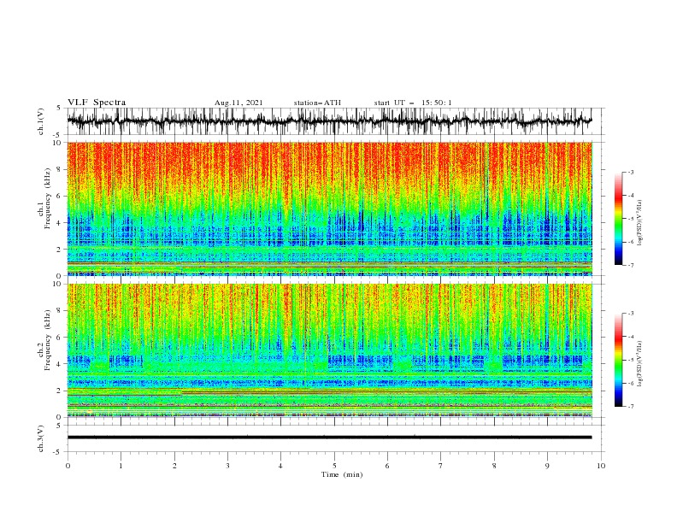Click tick label "7" on the time axis
Screen dimensions: 677x523
tap(441, 466)
